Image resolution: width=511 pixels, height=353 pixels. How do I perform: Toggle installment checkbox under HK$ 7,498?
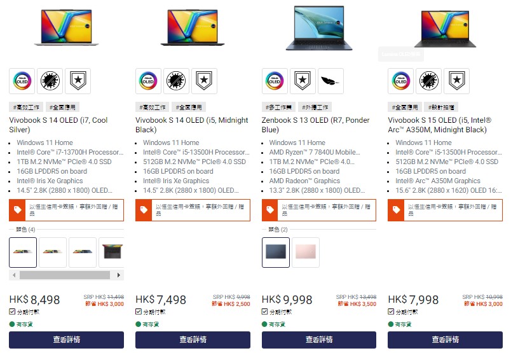click(138, 312)
